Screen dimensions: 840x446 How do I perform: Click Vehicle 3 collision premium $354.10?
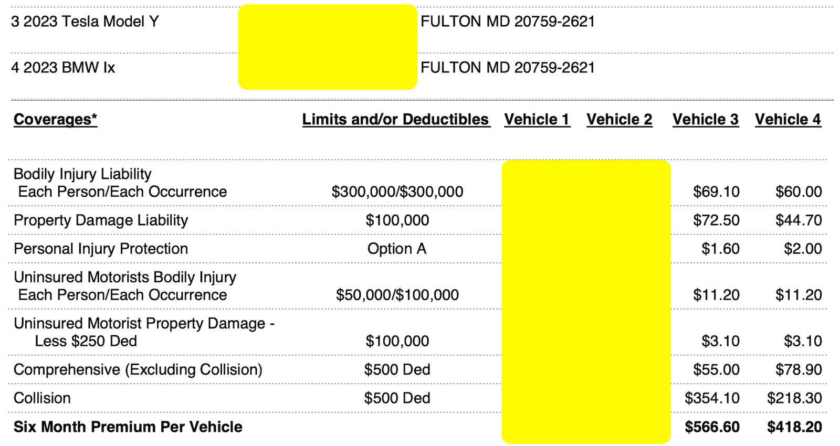(712, 398)
